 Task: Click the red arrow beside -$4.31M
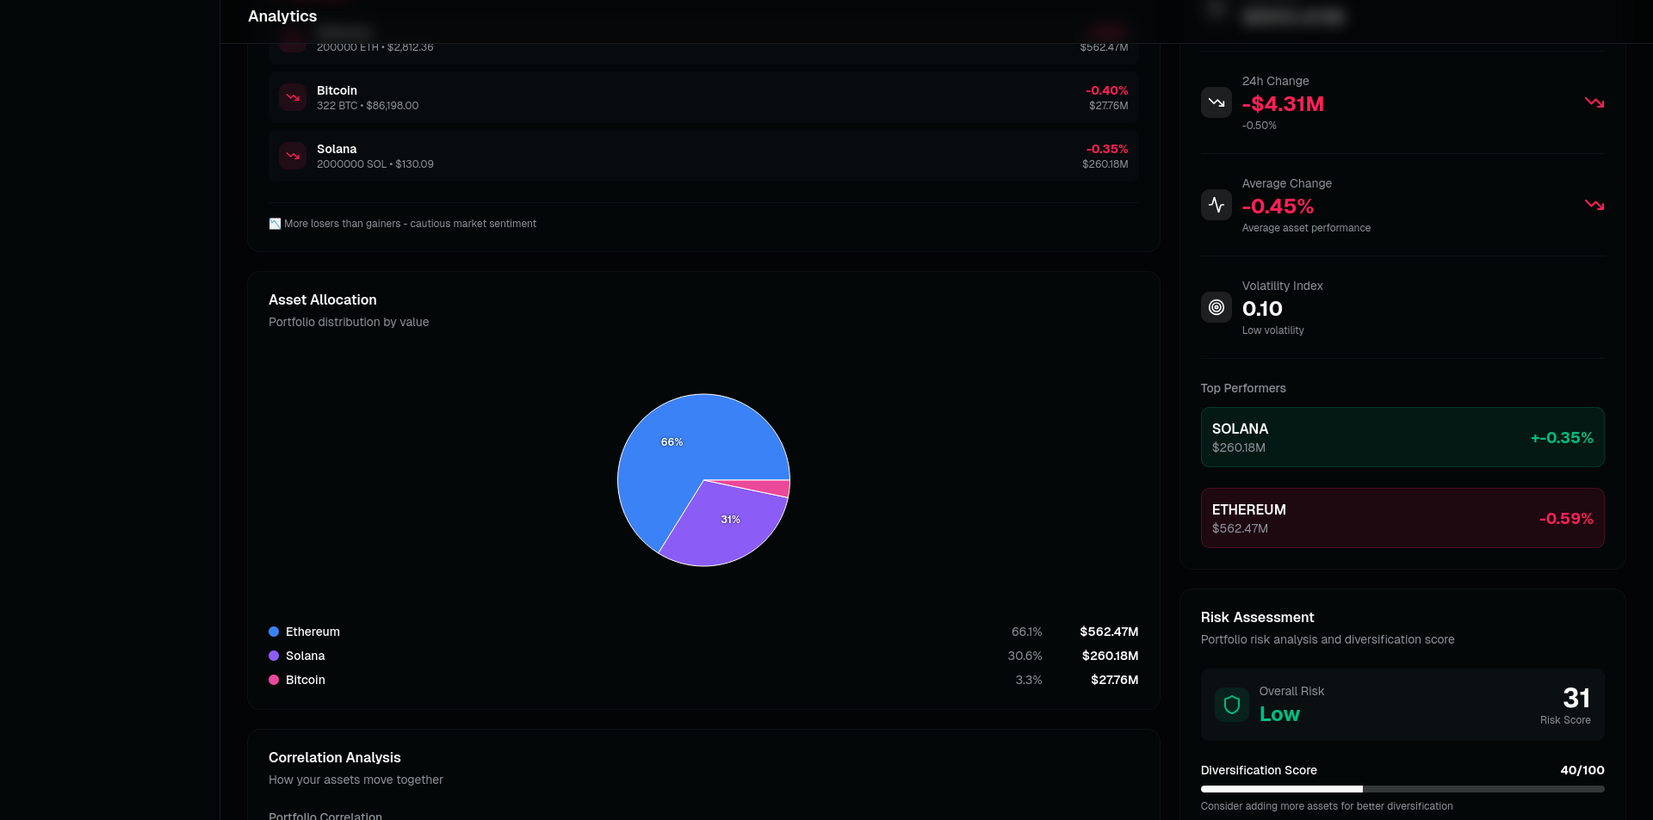1595,102
